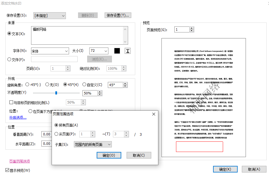Click the 保存设置(T) button
Screen dimensions: 269x175
pos(117,15)
